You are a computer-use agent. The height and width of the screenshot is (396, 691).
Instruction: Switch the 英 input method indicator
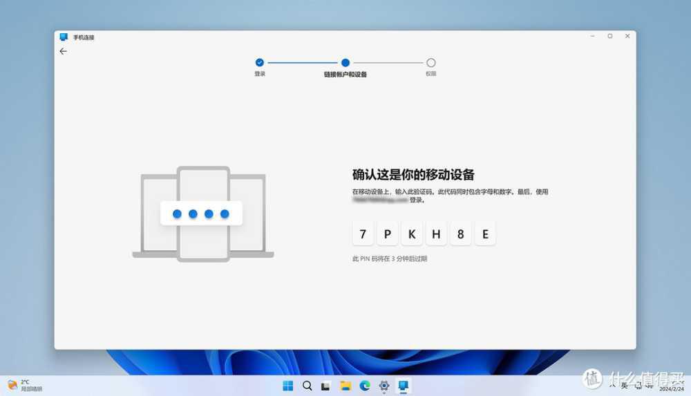(624, 386)
